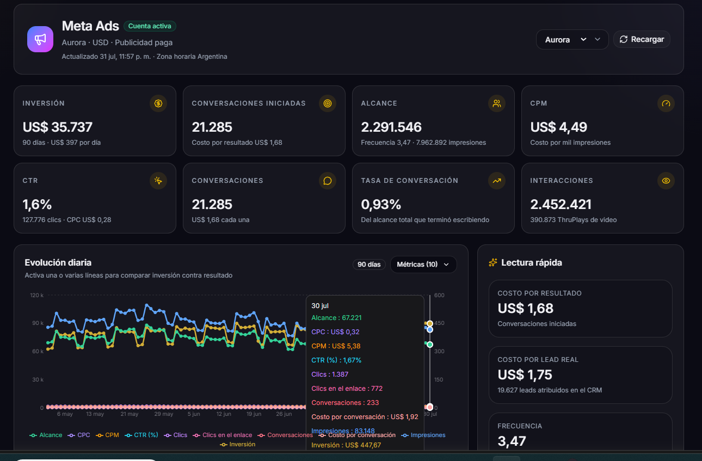Click the trending arrow icon in Tasa de Conversación card
The image size is (702, 461).
(497, 181)
